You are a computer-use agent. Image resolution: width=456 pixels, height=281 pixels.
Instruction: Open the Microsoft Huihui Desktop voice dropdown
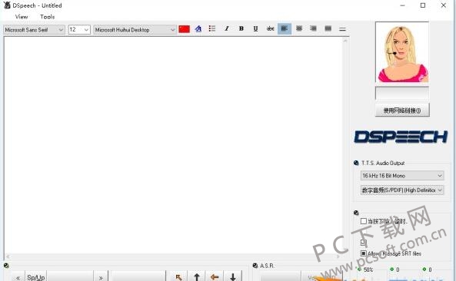pyautogui.click(x=135, y=30)
